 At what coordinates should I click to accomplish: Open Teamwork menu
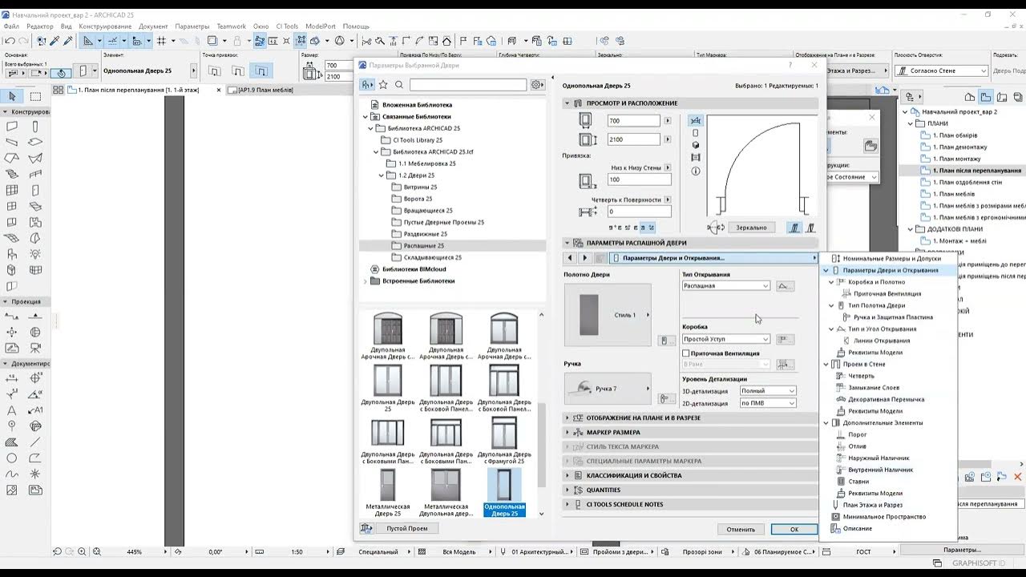point(232,26)
